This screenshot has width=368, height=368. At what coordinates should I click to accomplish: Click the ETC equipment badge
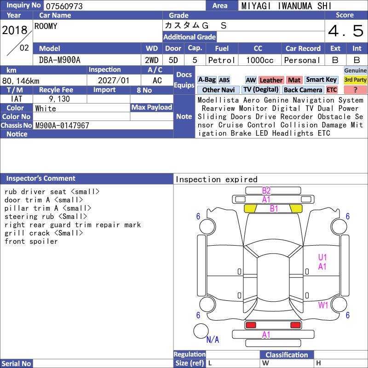point(332,90)
